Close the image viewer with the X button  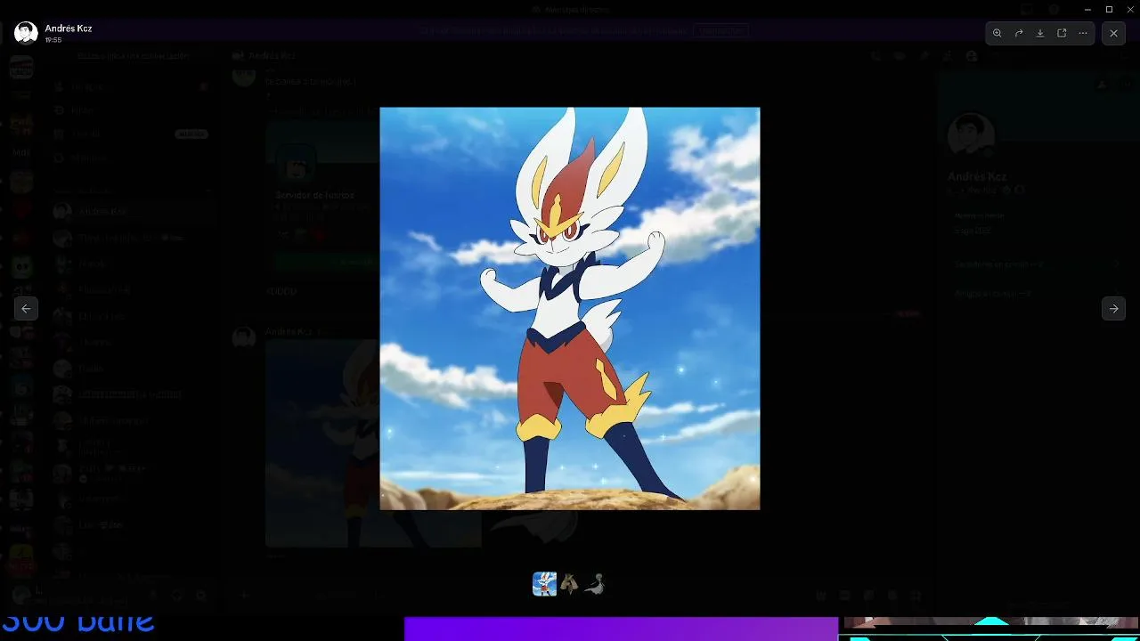[1113, 33]
